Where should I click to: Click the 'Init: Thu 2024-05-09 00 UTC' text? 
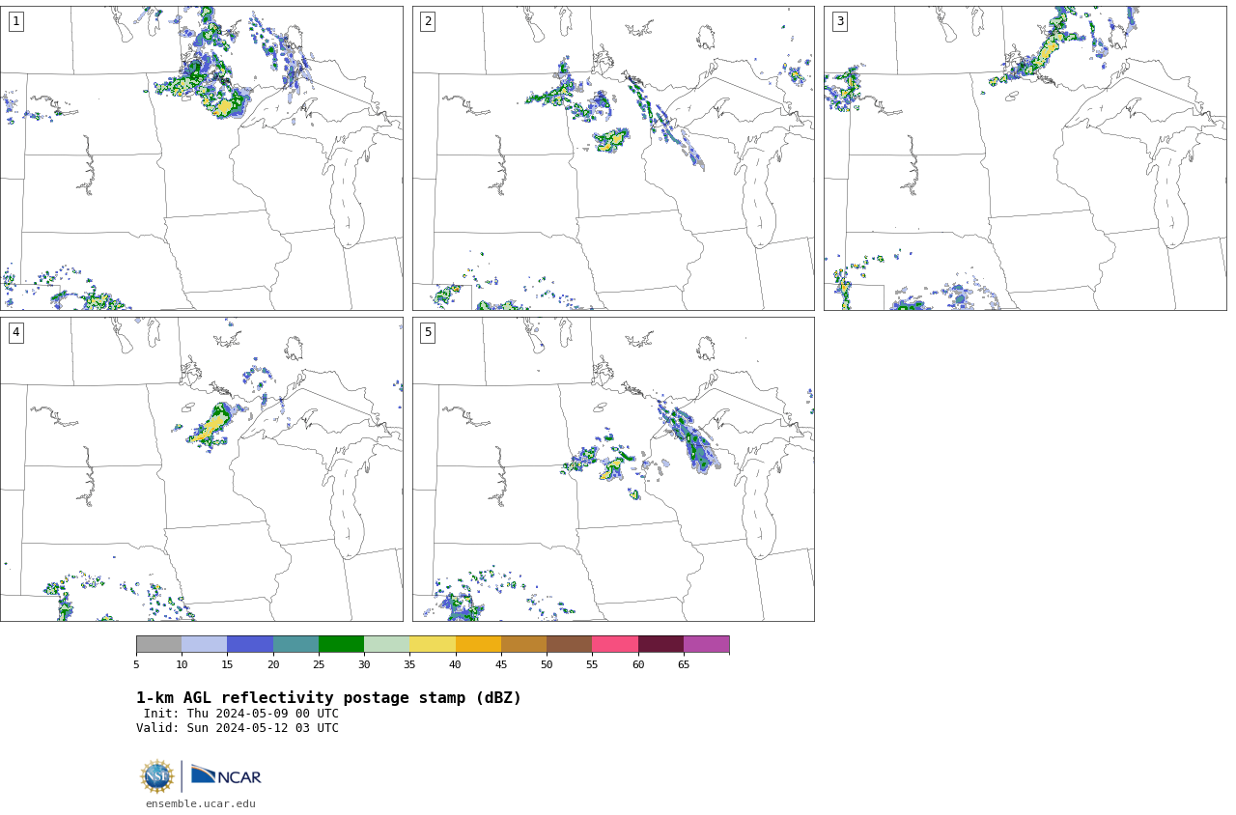tap(241, 714)
